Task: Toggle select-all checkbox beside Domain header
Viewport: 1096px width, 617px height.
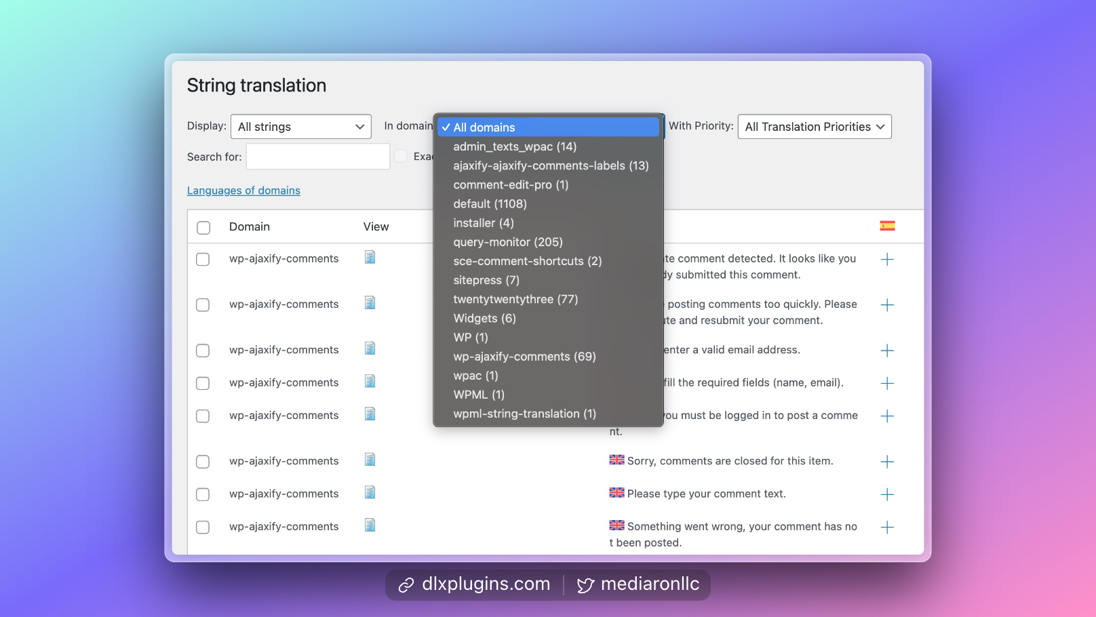Action: click(x=203, y=228)
